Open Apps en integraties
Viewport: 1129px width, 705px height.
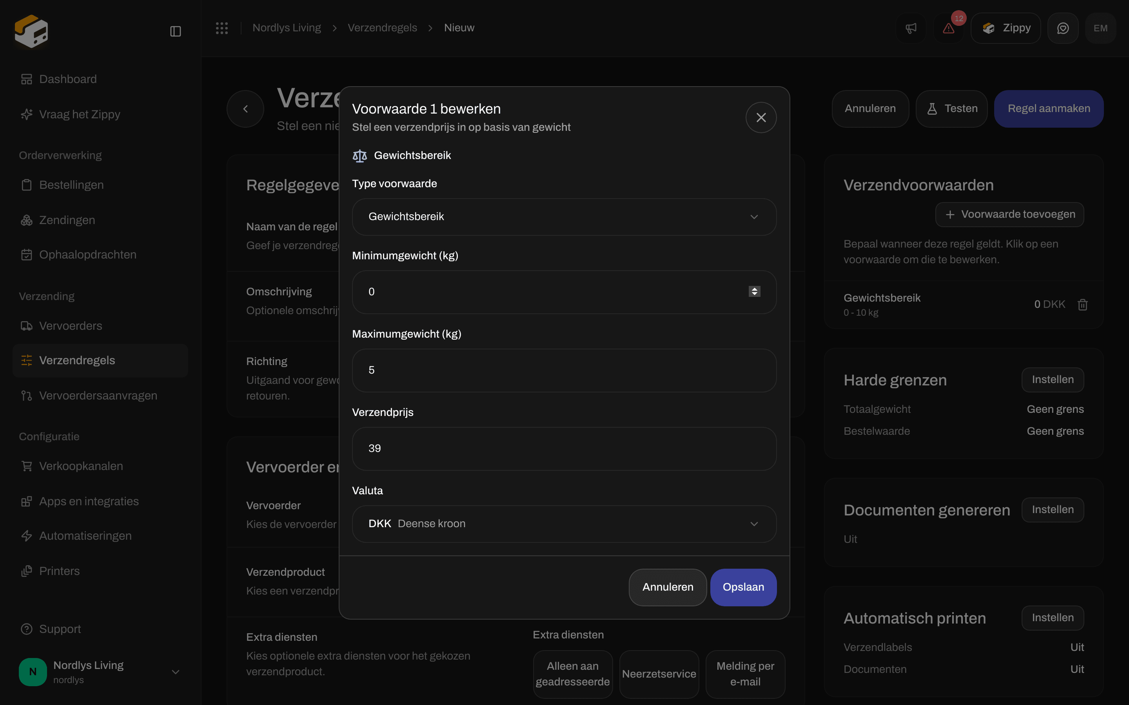[x=100, y=501]
